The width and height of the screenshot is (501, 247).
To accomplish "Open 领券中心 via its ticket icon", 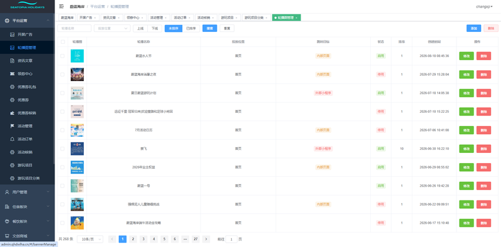I will (12, 73).
